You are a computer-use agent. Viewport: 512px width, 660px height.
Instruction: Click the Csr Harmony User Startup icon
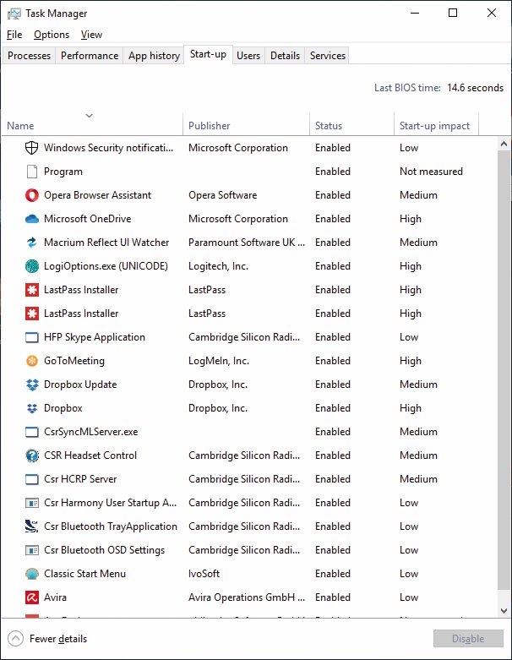coord(31,503)
